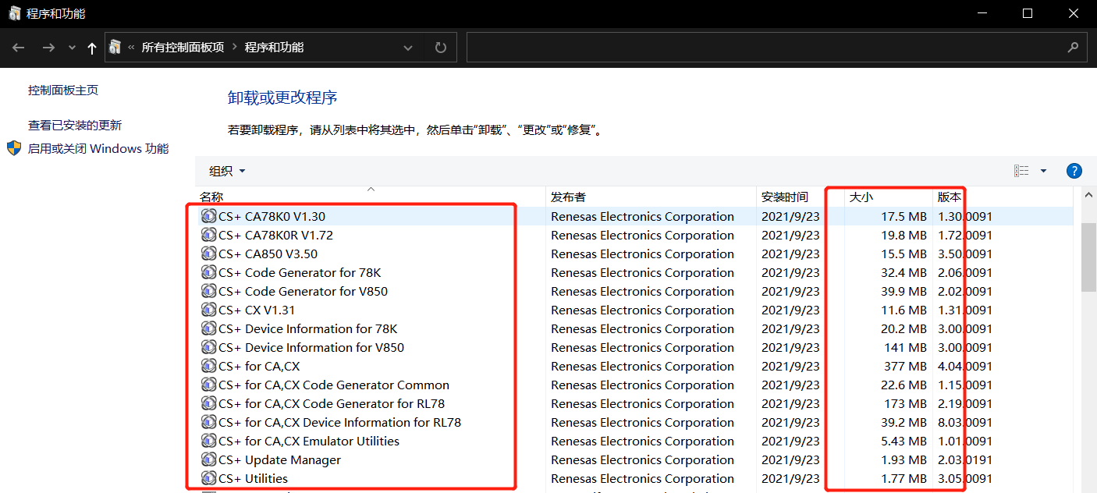The width and height of the screenshot is (1097, 493).
Task: Click the forward navigation arrow
Action: (x=48, y=48)
